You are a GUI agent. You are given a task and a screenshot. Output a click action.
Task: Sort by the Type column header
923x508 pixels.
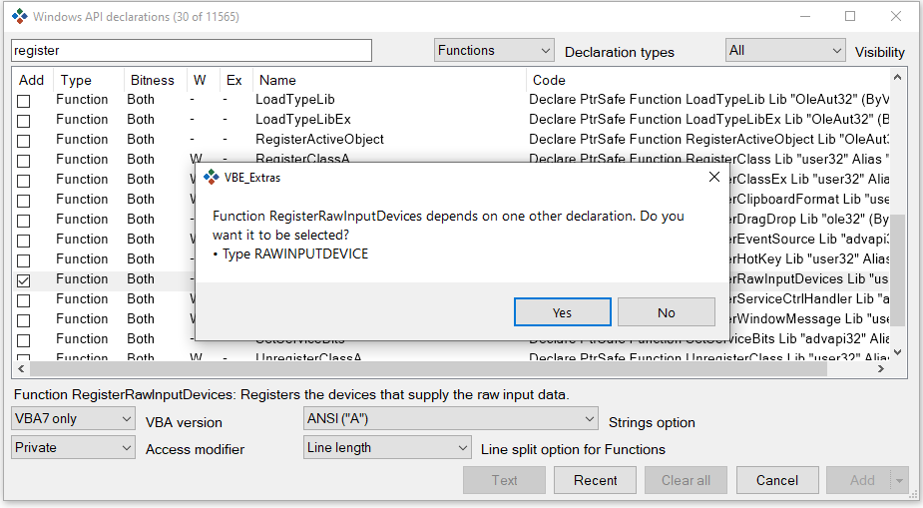[89, 80]
